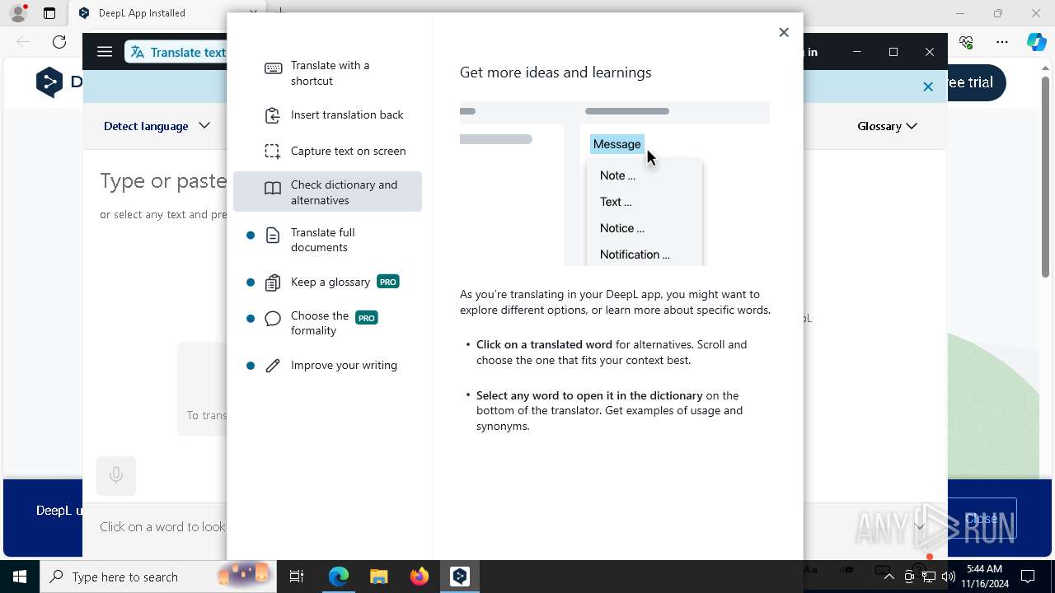Open 'Keep a glossary' topic
The width and height of the screenshot is (1055, 593).
click(x=327, y=282)
